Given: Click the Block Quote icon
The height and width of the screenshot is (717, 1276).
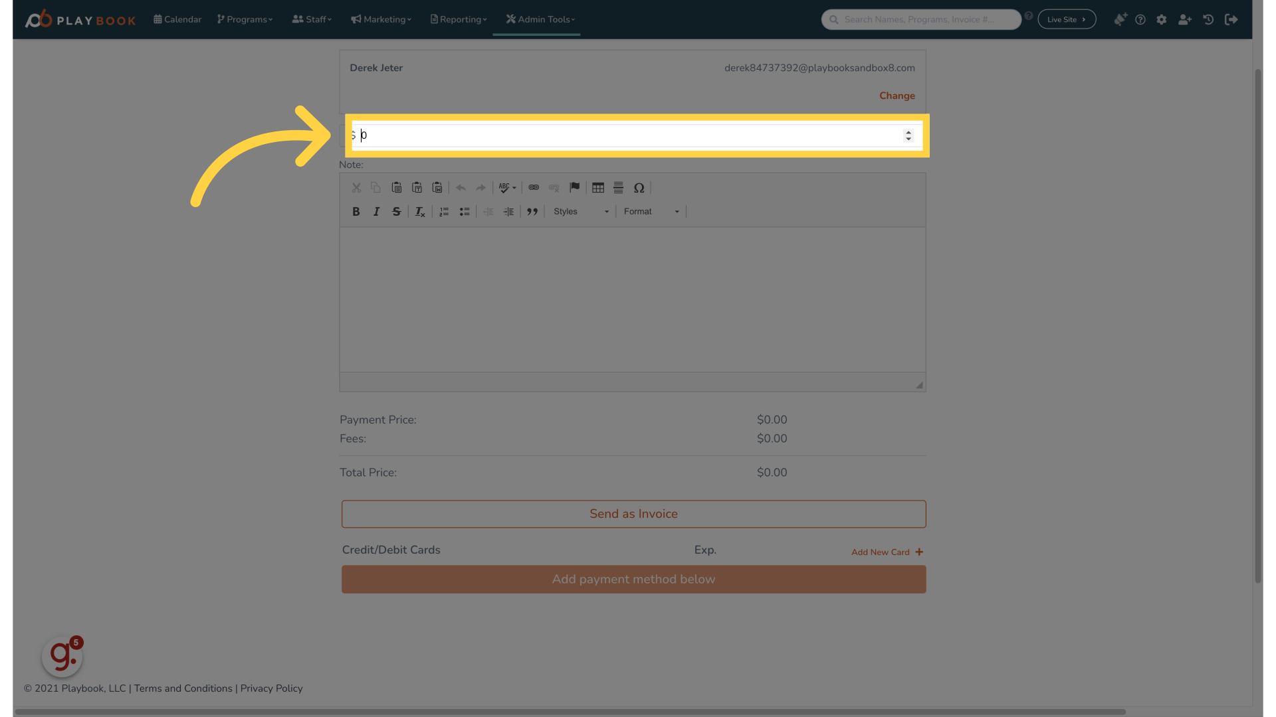Looking at the screenshot, I should pyautogui.click(x=532, y=212).
